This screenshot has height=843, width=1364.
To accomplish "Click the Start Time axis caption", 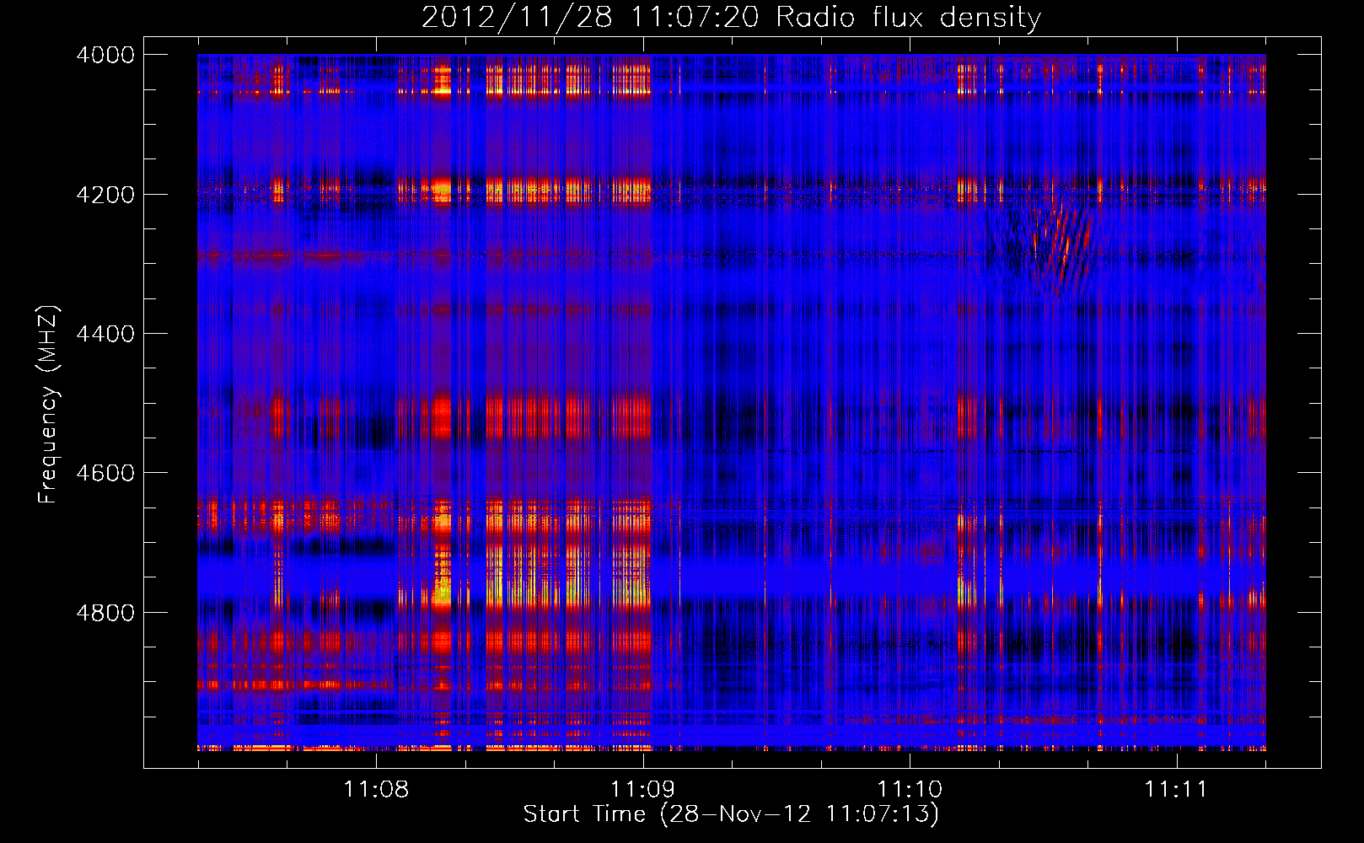I will coord(731,814).
